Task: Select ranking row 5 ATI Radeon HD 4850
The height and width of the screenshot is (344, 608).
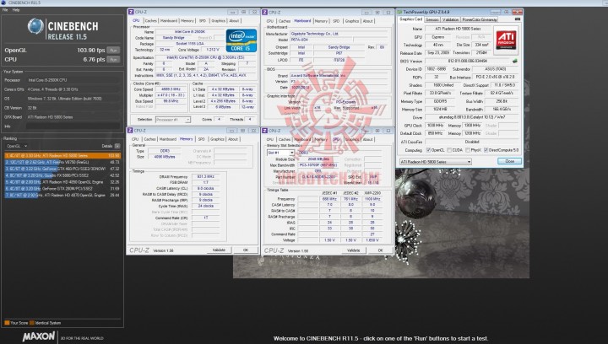Action: (62, 182)
